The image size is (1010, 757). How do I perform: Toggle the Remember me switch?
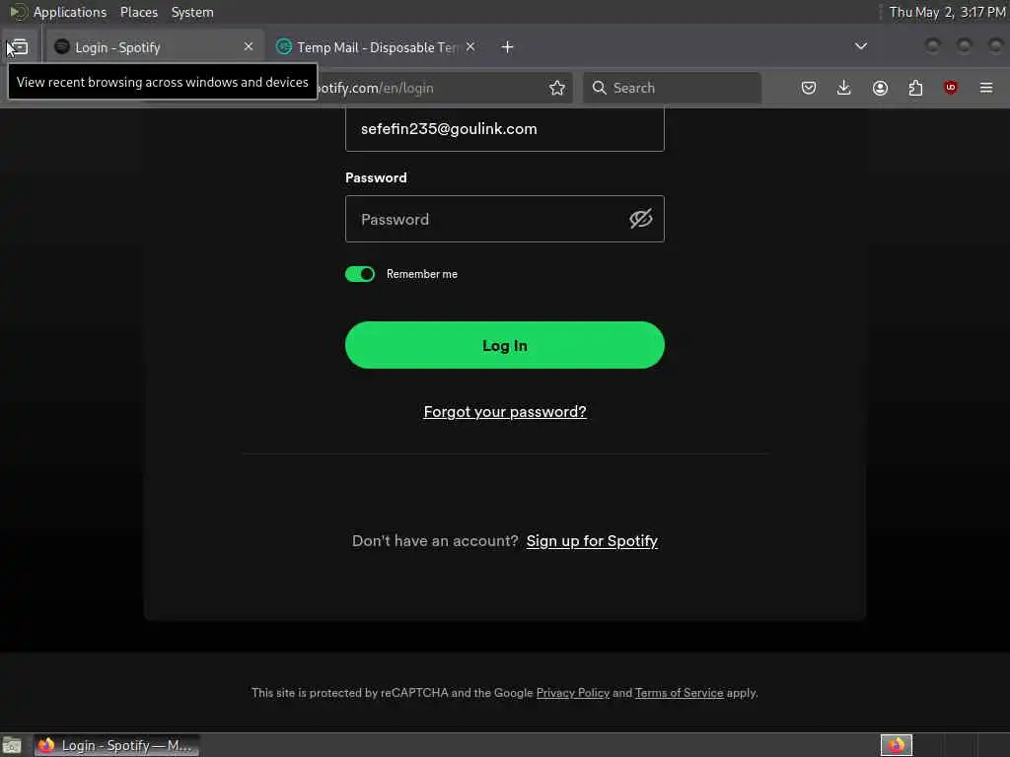point(360,274)
